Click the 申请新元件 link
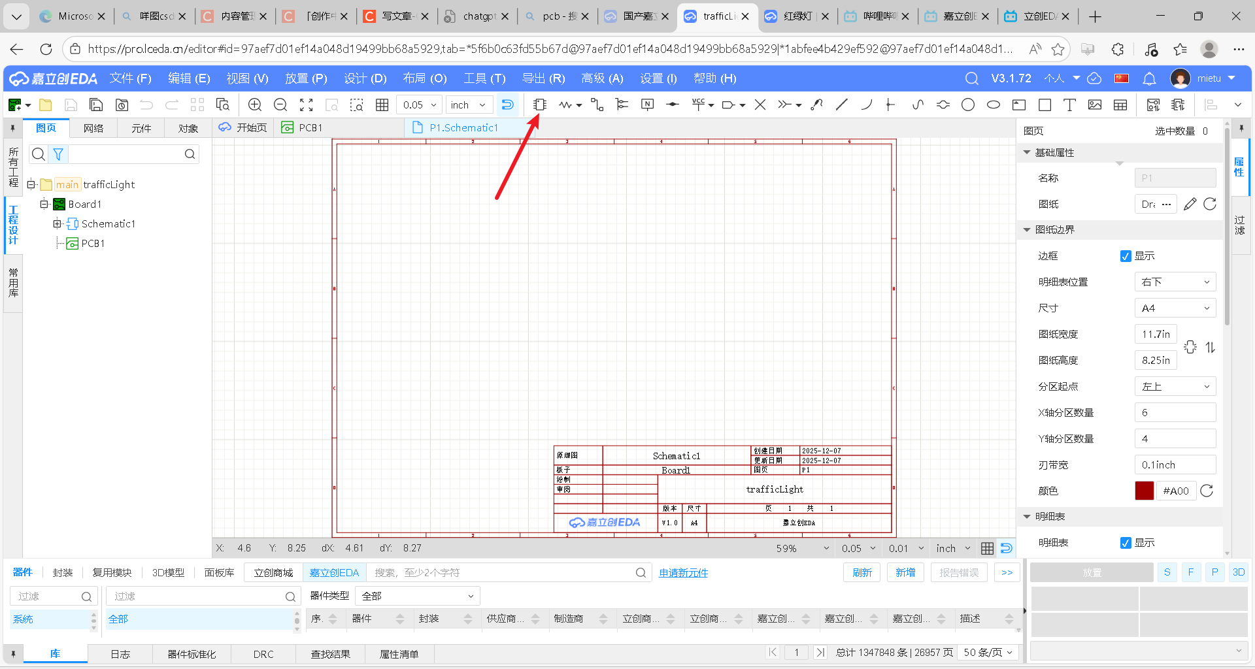1255x669 pixels. (683, 573)
